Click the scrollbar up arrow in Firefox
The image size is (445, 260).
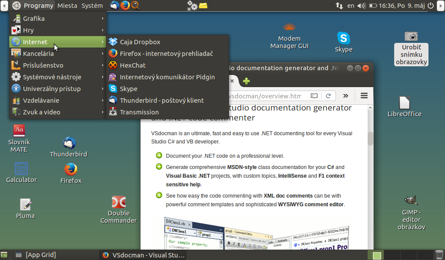point(370,108)
